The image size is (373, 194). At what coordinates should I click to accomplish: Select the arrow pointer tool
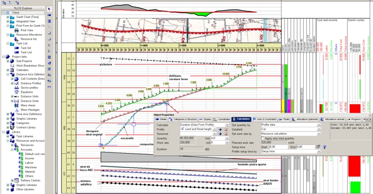tap(49, 9)
